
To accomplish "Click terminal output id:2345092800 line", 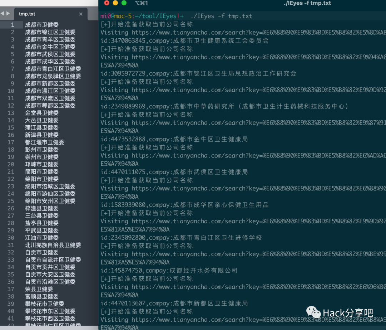I will tap(181, 238).
